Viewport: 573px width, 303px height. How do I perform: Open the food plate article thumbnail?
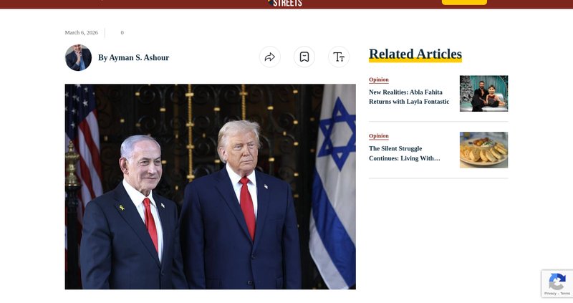click(x=483, y=150)
